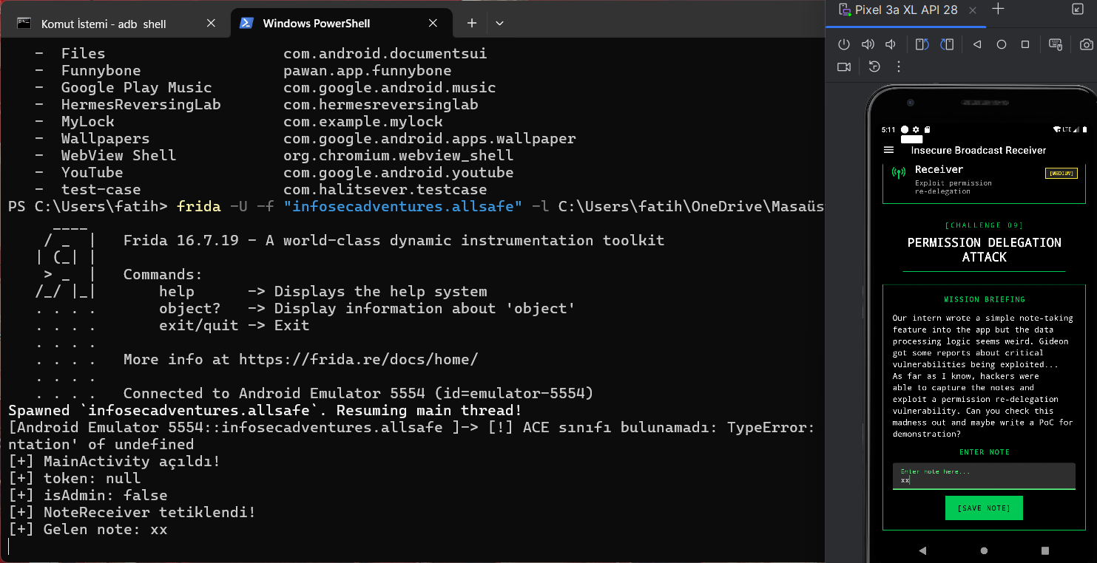
Task: Click the emulator volume up icon
Action: pos(868,44)
